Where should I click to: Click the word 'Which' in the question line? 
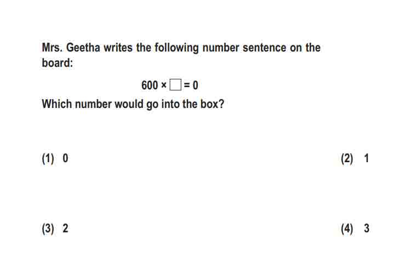pyautogui.click(x=56, y=104)
